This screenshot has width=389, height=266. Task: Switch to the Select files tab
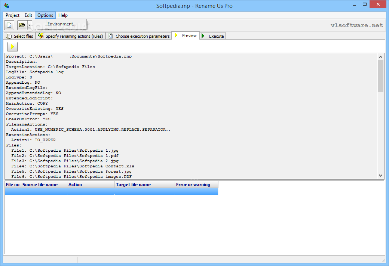tap(19, 36)
